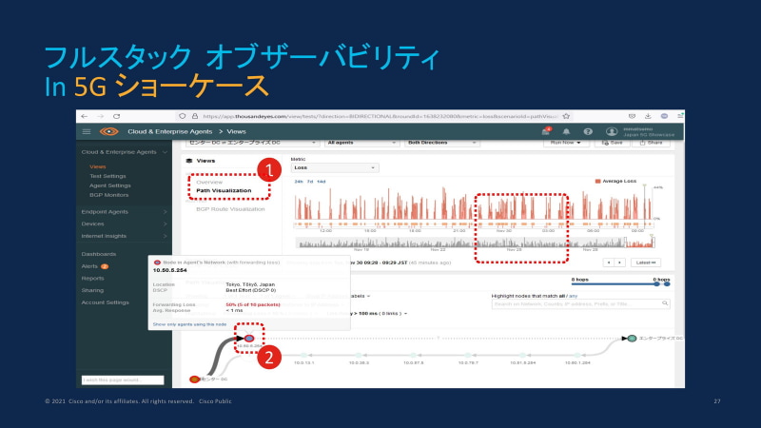Image resolution: width=761 pixels, height=428 pixels.
Task: Open Test Settings in sidebar
Action: pyautogui.click(x=107, y=176)
